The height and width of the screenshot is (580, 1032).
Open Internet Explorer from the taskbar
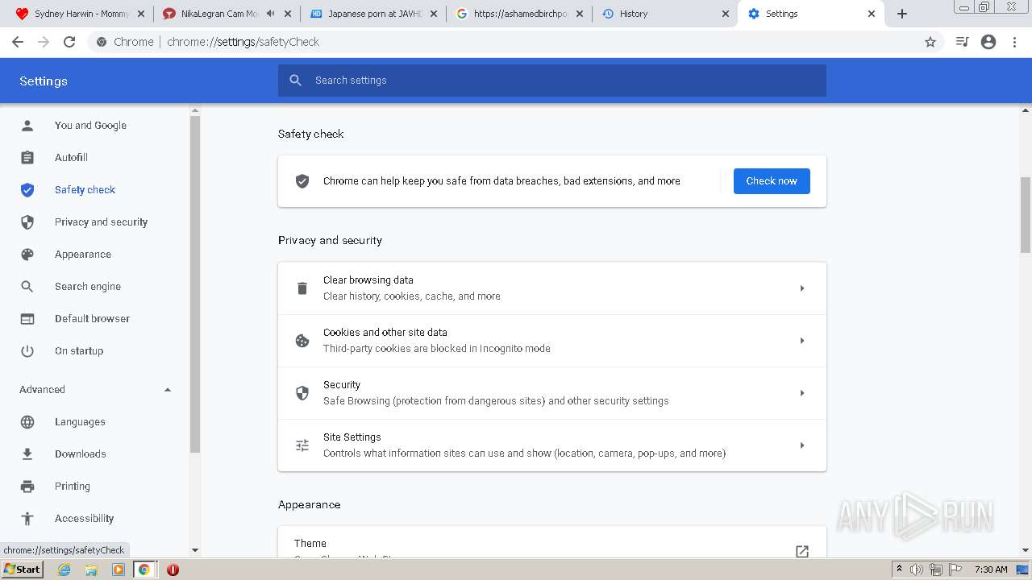click(64, 570)
